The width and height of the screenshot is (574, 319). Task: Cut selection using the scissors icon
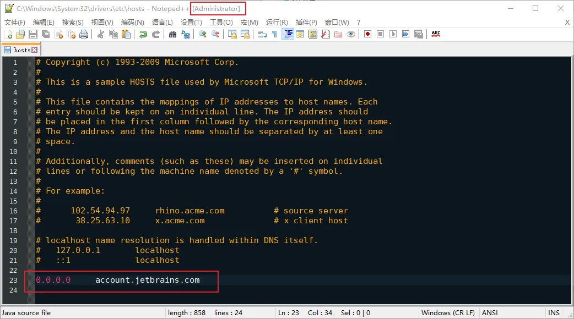click(101, 34)
